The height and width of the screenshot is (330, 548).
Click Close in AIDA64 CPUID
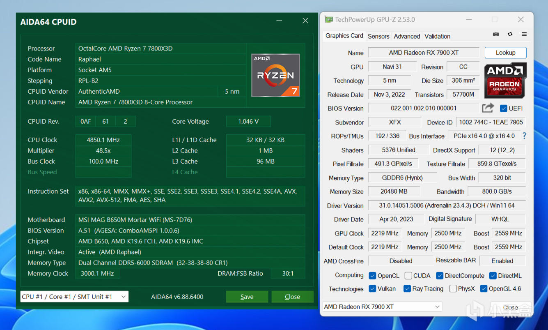(292, 297)
